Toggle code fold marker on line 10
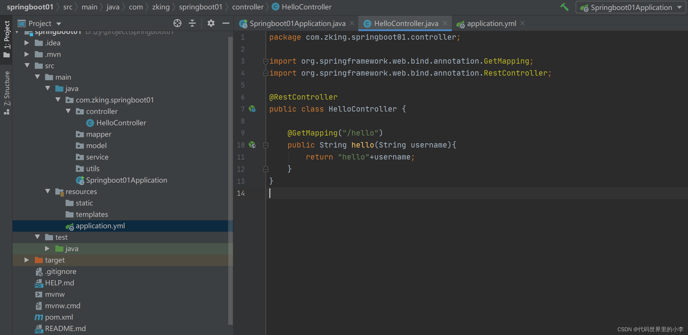 [266, 145]
